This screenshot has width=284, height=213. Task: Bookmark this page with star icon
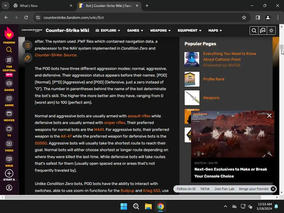tap(244, 17)
